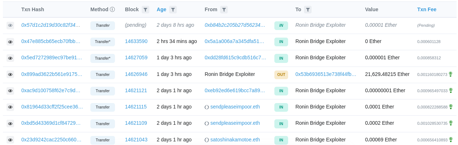Click the Method column info icon
The image size is (458, 145).
pos(112,9)
